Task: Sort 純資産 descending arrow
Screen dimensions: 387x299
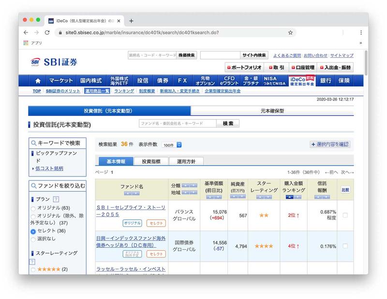Action: point(242,197)
